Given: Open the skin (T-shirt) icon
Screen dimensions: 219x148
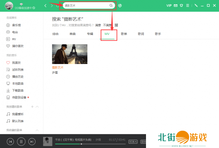Looking at the screenshot, I should pyautogui.click(x=182, y=6).
